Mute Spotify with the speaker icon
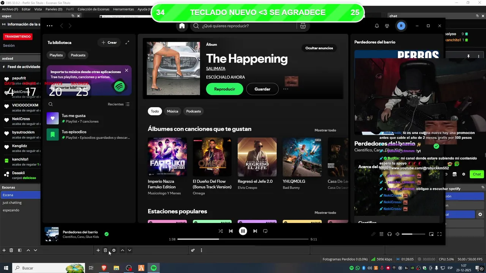Screen dimensions: 486x273 pos(398,234)
